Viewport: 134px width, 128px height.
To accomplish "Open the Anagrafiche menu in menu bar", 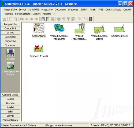I will click(x=10, y=10).
